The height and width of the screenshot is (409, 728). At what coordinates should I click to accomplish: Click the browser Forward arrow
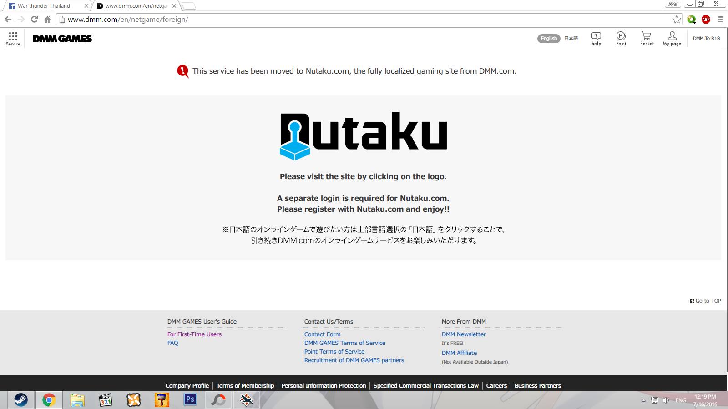21,19
